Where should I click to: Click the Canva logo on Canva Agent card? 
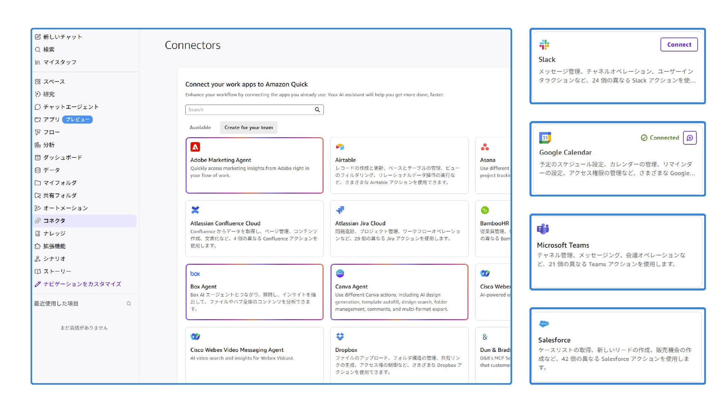340,273
